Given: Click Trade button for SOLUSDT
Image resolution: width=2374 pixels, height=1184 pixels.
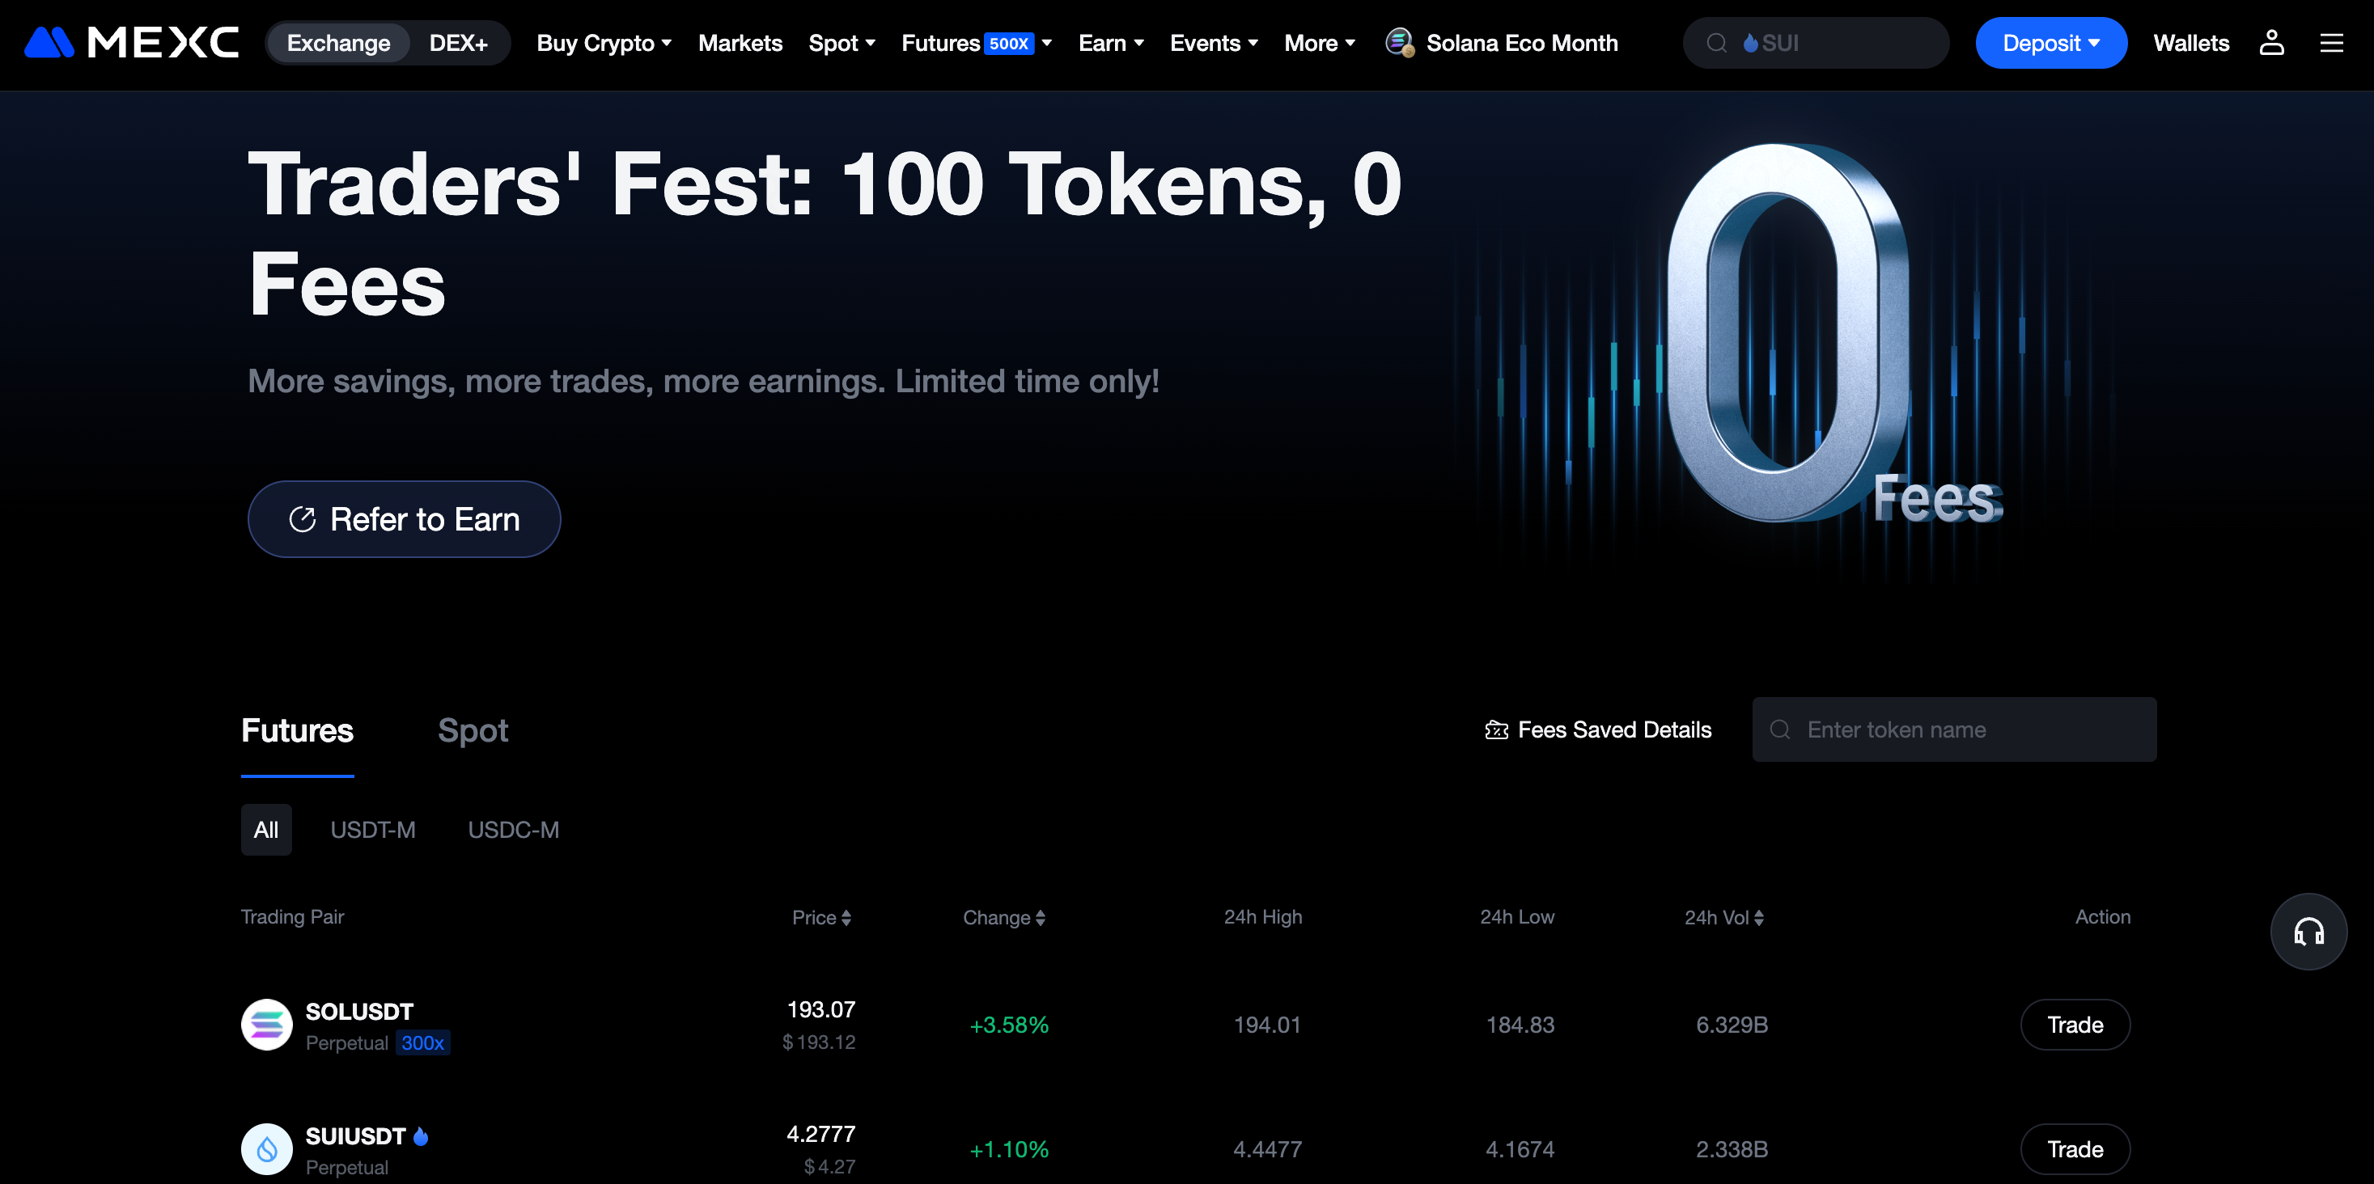Looking at the screenshot, I should pyautogui.click(x=2075, y=1024).
